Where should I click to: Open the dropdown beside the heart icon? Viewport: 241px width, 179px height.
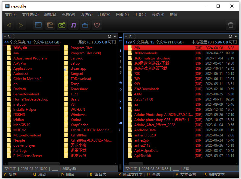click(100, 28)
